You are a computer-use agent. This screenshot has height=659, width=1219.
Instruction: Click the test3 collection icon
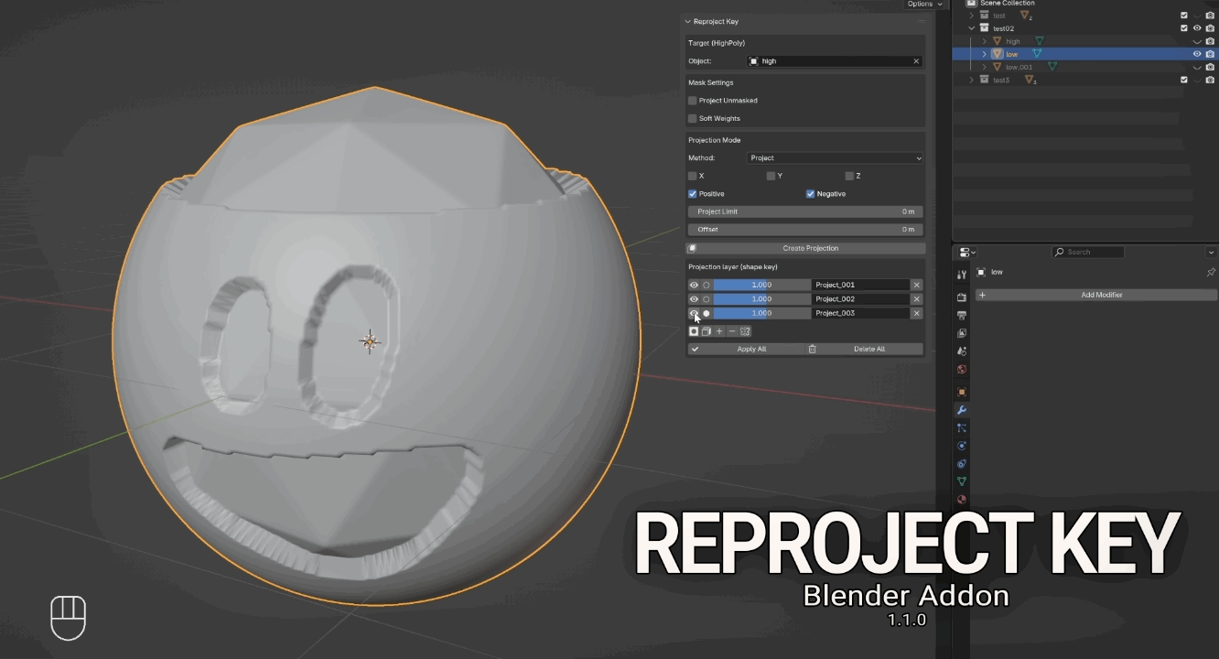coord(984,80)
